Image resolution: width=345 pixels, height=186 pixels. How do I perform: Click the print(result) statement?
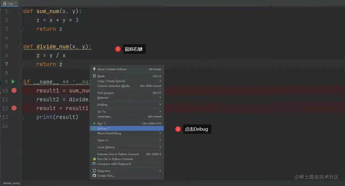pyautogui.click(x=57, y=117)
